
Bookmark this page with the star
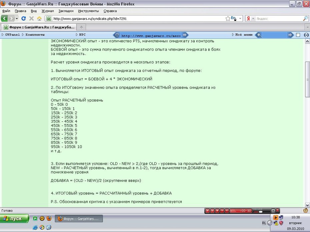click(x=228, y=19)
